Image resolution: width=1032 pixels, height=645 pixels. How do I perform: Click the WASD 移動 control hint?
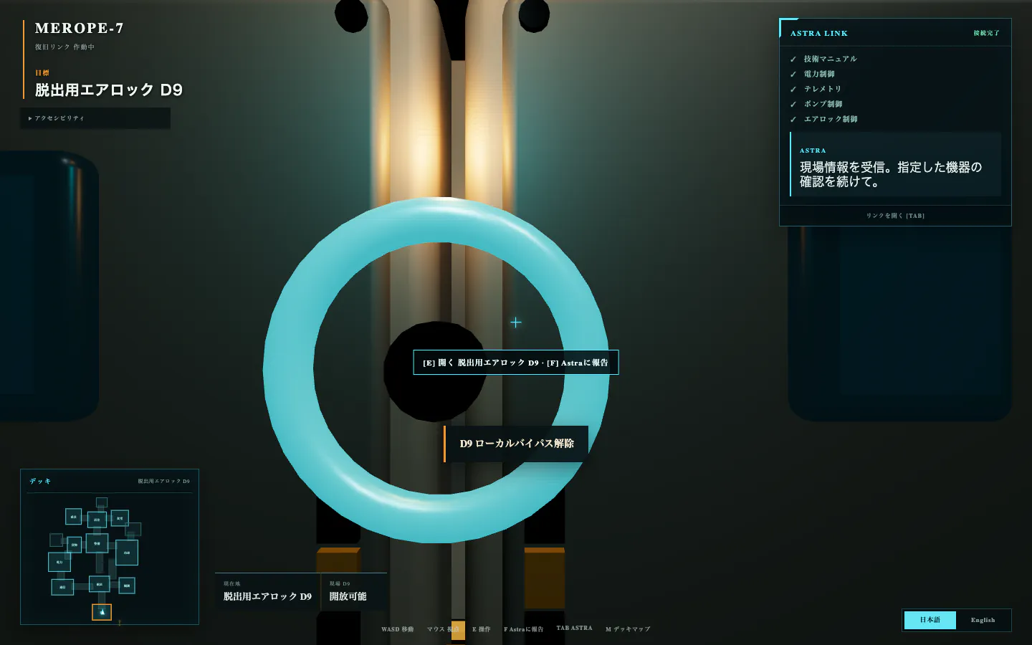(397, 629)
